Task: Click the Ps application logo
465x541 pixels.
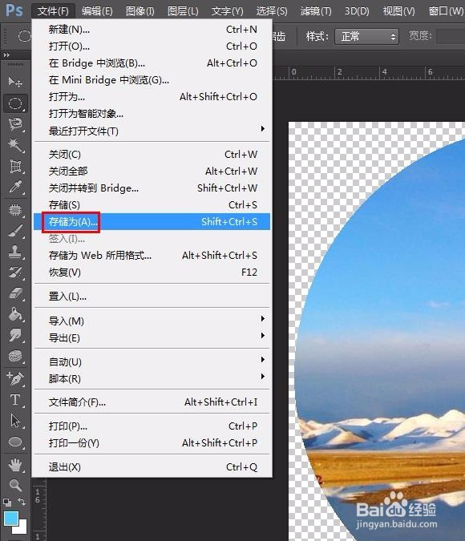Action: click(x=14, y=10)
